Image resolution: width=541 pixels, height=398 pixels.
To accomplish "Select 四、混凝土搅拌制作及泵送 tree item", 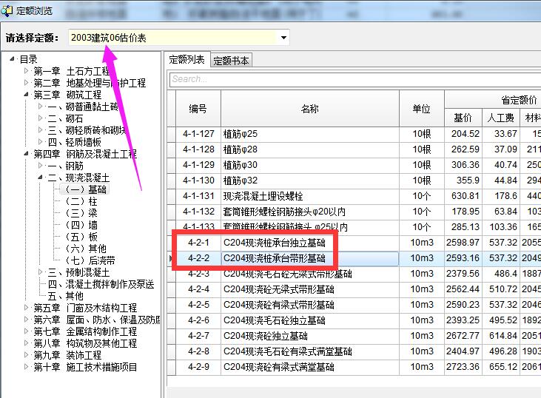I will (x=101, y=284).
